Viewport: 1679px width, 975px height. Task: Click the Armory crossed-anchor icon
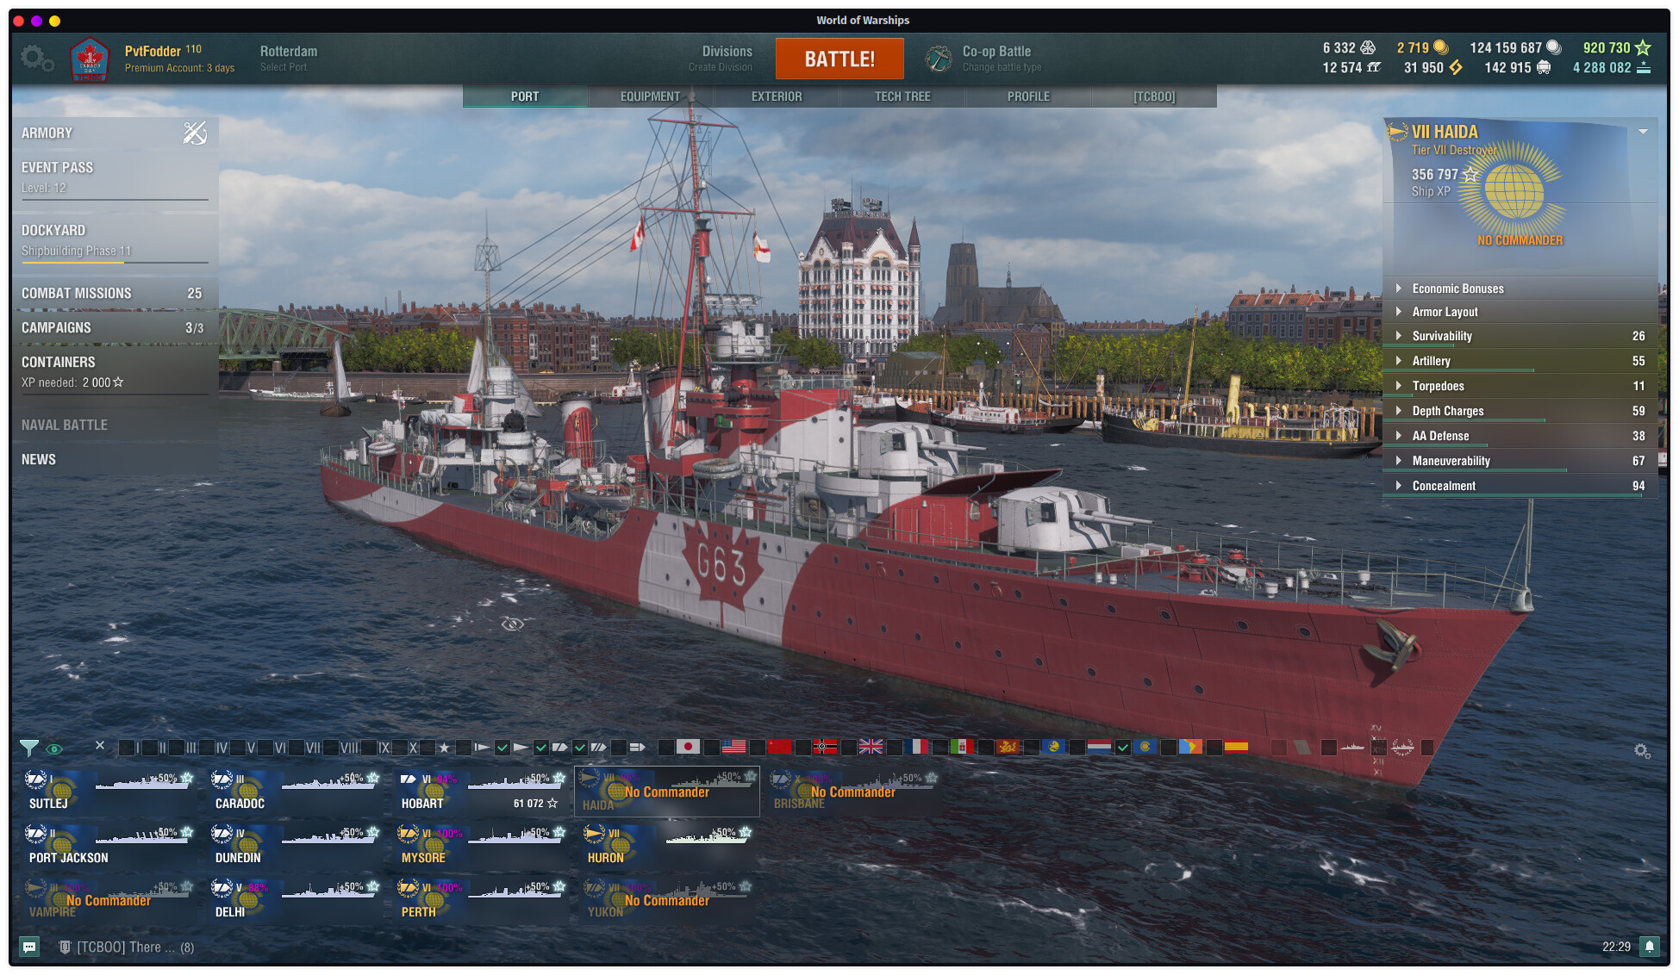195,133
